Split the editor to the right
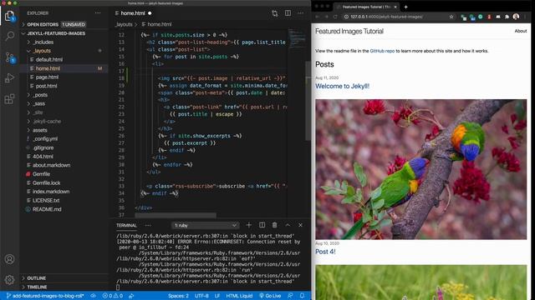The height and width of the screenshot is (300, 535). 288,13
